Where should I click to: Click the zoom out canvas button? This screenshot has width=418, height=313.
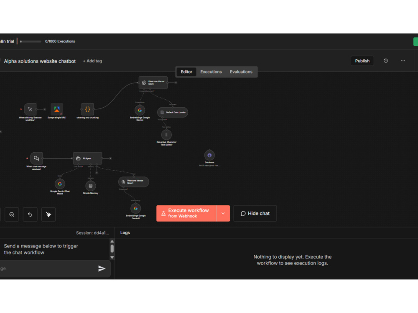point(12,215)
